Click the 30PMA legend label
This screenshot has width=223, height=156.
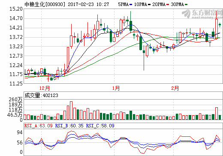178,4
